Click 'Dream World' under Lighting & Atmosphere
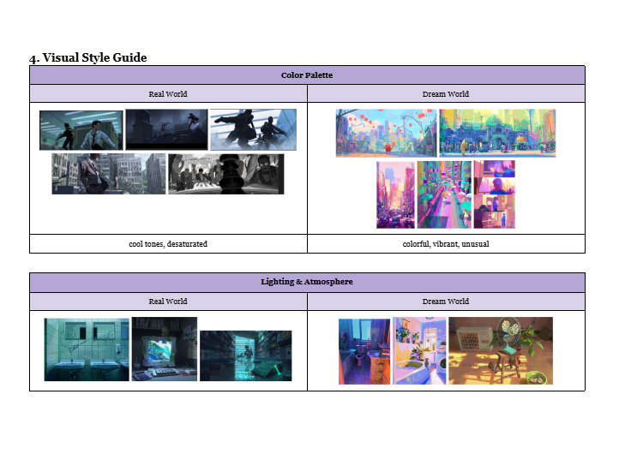 [446, 302]
